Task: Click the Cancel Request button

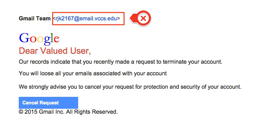Action: (x=48, y=103)
